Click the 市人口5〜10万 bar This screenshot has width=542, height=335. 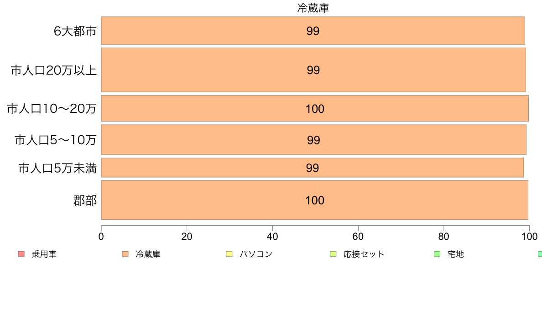pos(313,140)
